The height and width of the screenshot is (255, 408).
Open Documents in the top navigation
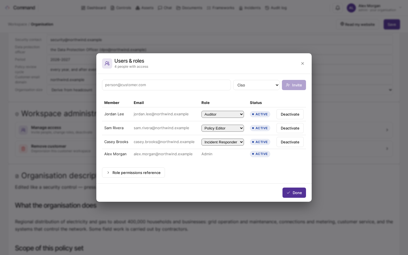point(189,8)
